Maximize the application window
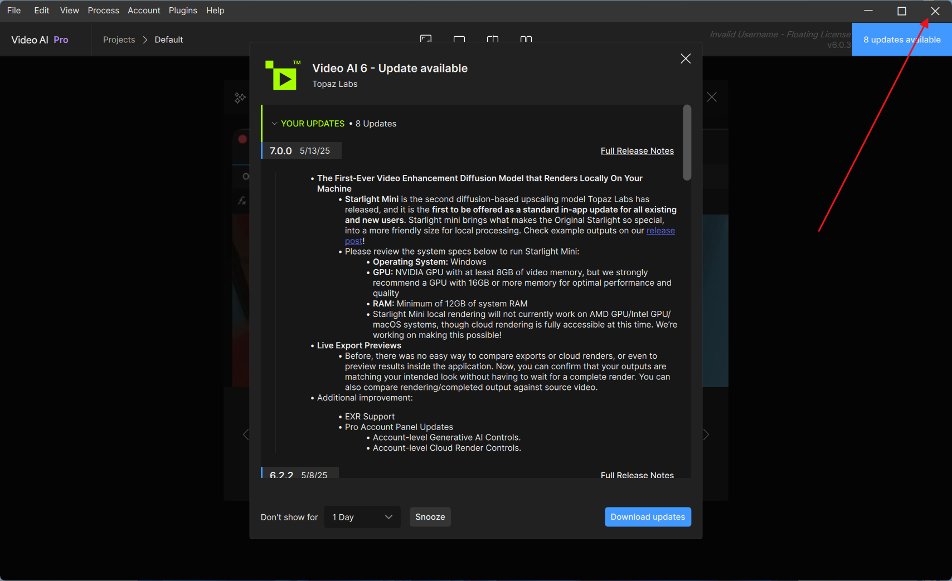The height and width of the screenshot is (581, 952). [x=902, y=11]
